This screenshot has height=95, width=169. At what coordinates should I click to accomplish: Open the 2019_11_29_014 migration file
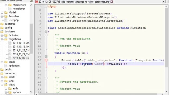pyautogui.click(x=21, y=54)
